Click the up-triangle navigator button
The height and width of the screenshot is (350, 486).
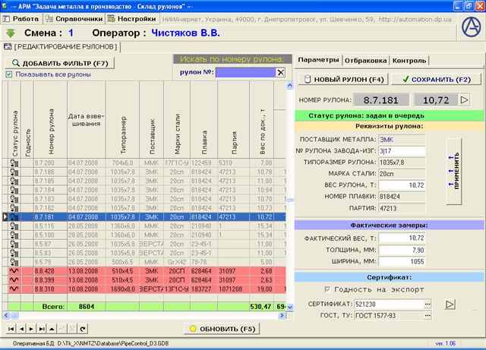(52, 329)
